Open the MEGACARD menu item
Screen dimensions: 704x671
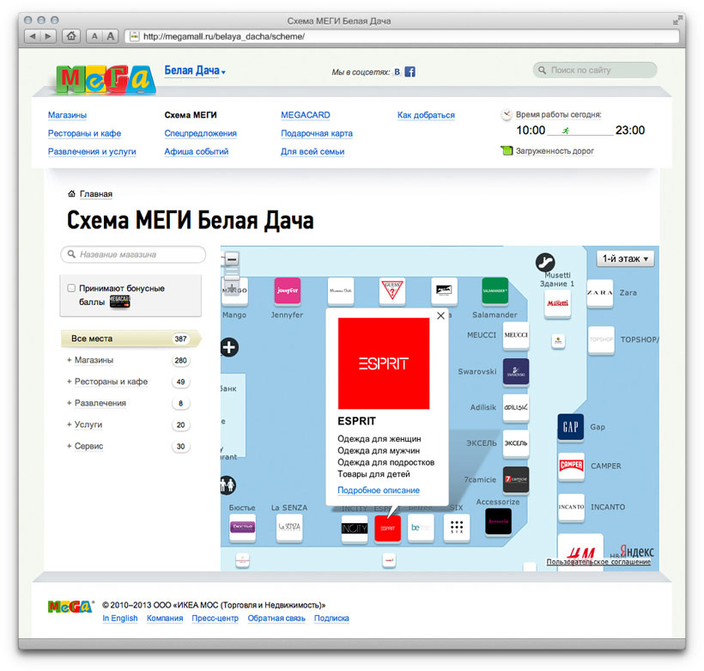305,115
